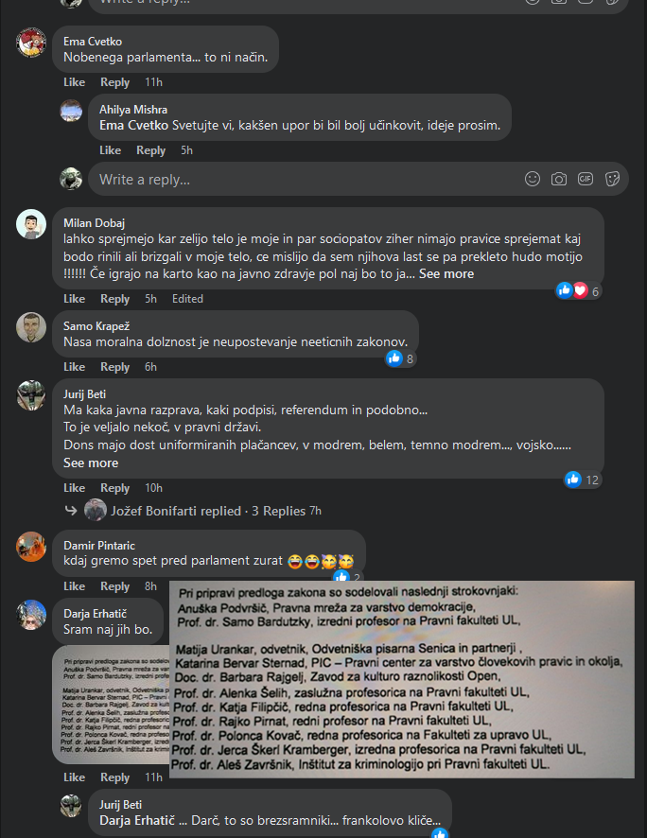Open emoji picker in the reply box

tap(533, 179)
